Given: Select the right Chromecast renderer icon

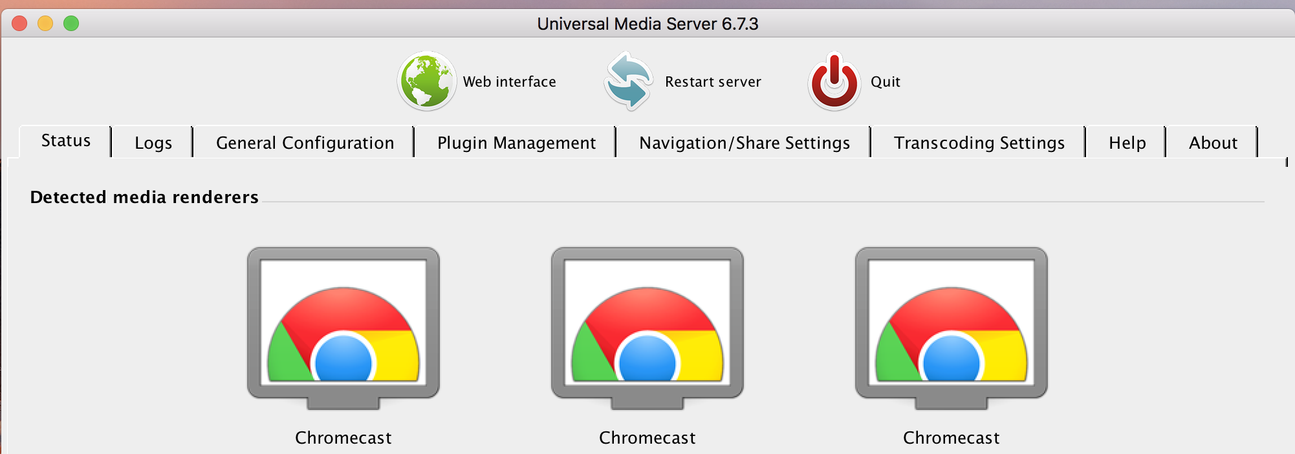Looking at the screenshot, I should coord(952,328).
